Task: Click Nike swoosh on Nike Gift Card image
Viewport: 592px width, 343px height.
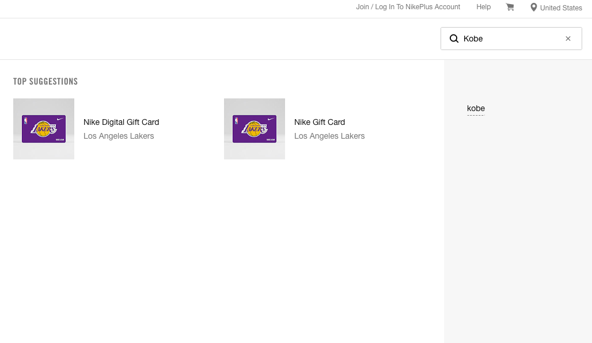Action: click(271, 120)
